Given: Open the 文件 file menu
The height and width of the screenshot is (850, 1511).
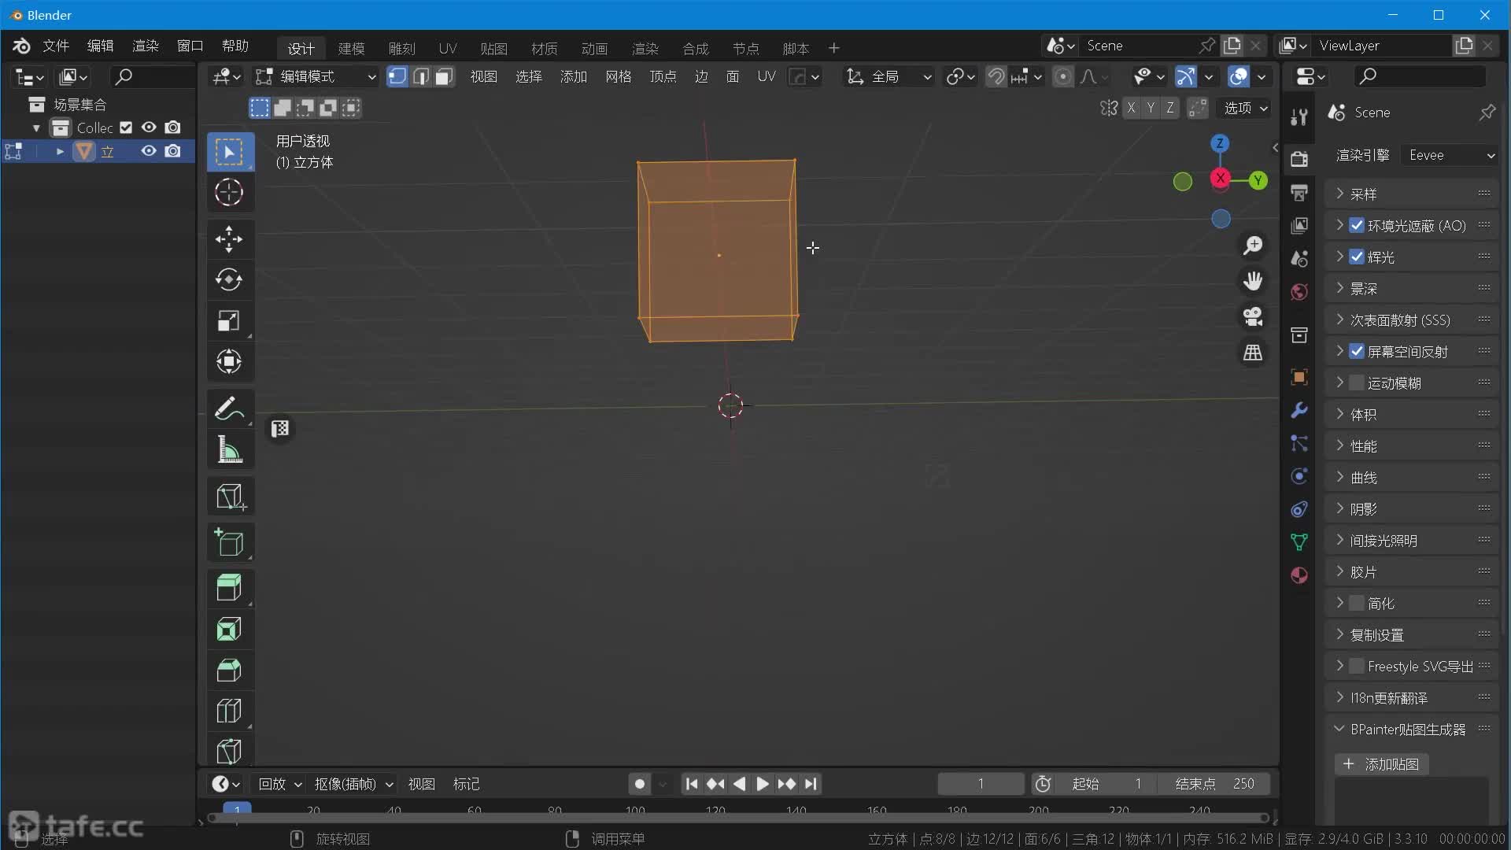Looking at the screenshot, I should click(x=55, y=46).
